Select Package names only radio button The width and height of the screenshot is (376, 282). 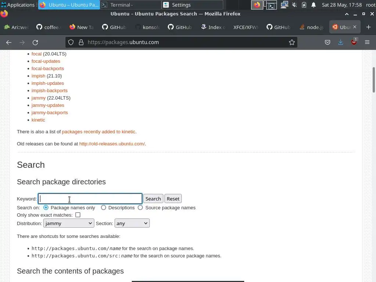pos(46,207)
